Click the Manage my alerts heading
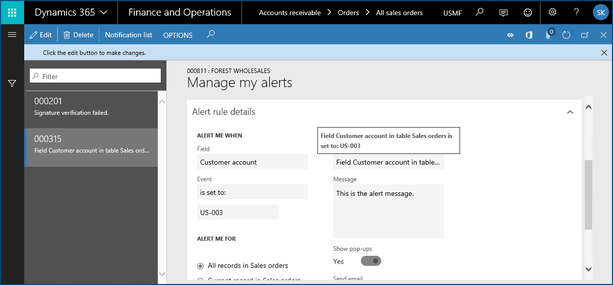Screen dimensions: 613x285 pos(239,83)
